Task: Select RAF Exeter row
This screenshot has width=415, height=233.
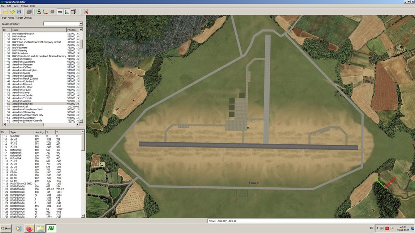Action: [18, 45]
